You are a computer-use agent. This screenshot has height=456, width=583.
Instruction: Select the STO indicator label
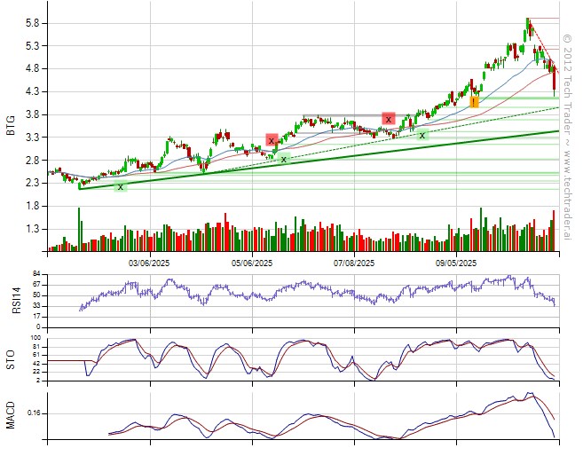(11, 358)
